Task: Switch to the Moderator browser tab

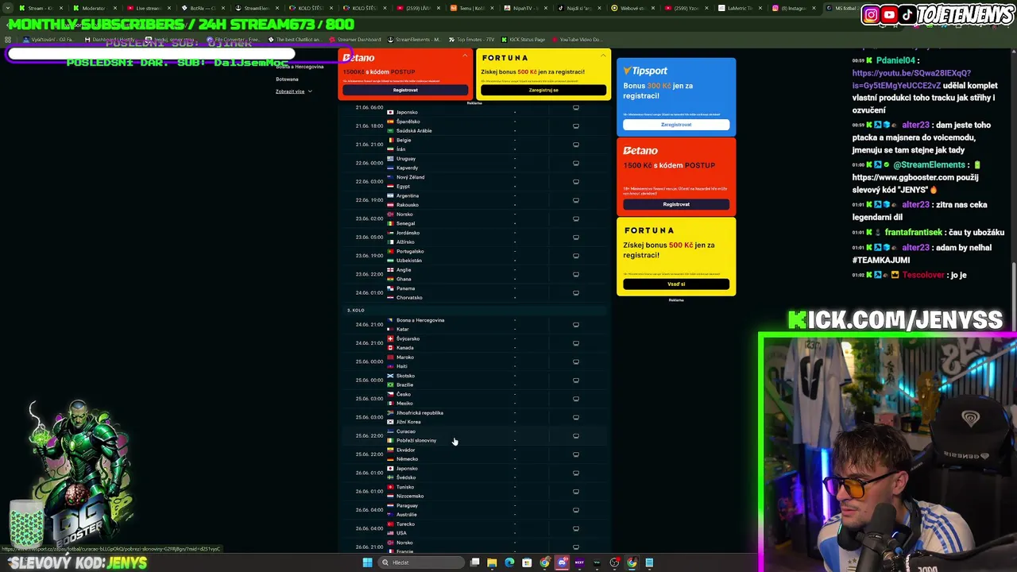Action: tap(94, 8)
